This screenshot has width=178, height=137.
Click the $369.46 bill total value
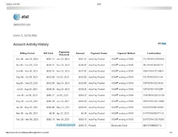(51, 107)
